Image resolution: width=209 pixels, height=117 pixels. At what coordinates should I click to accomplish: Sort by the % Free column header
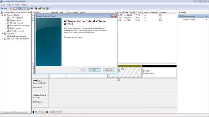point(138,12)
